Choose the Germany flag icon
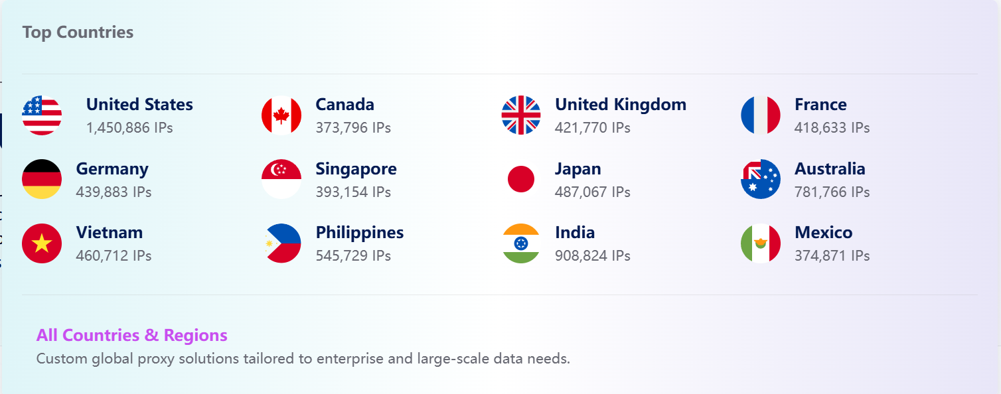This screenshot has height=394, width=1001. 42,179
